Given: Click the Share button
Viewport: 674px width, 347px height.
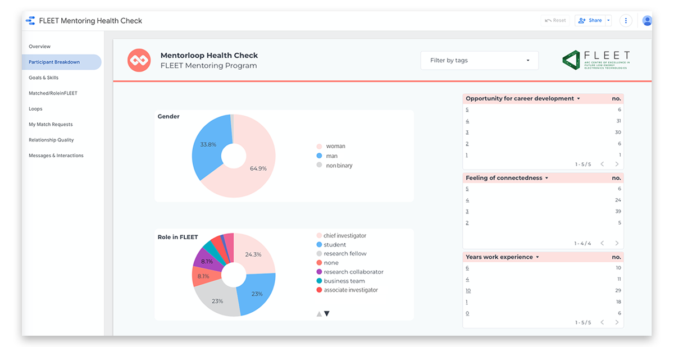Looking at the screenshot, I should [590, 20].
